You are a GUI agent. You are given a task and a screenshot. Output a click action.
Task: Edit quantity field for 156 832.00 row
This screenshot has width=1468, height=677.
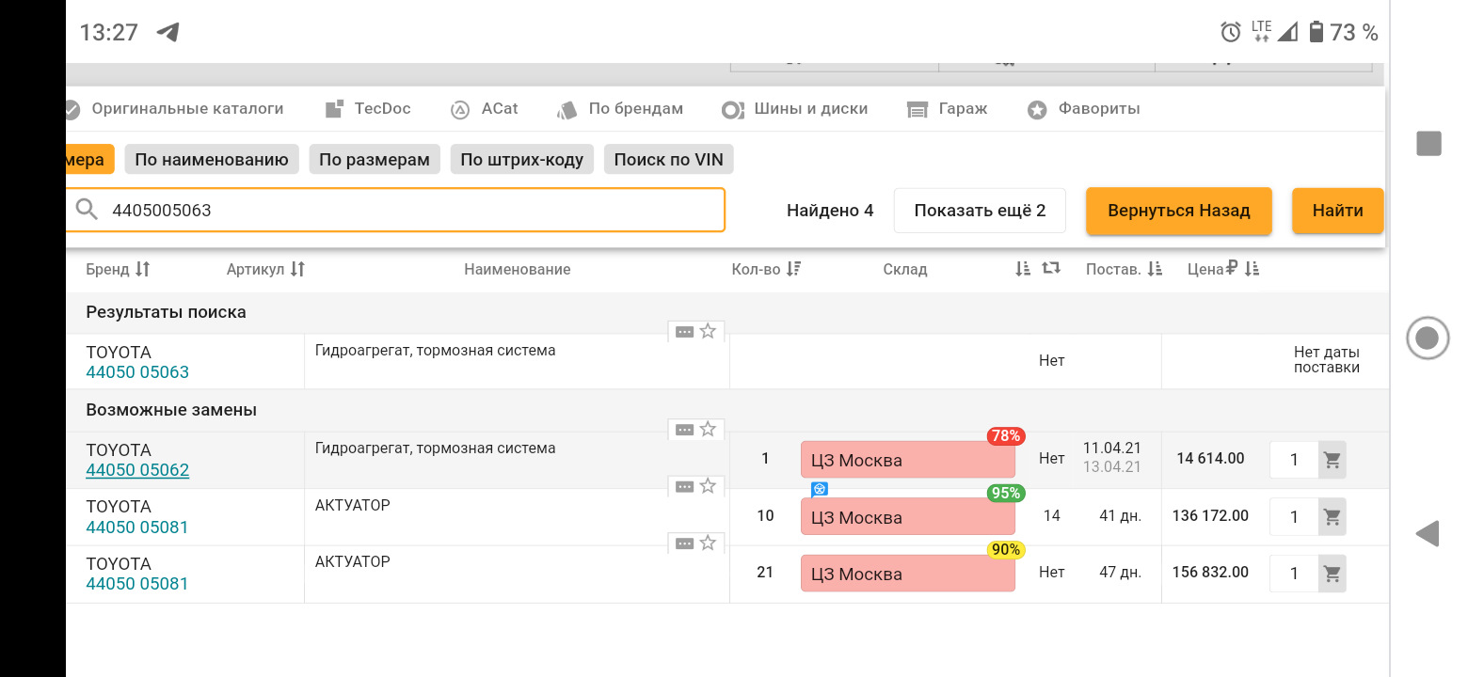tap(1294, 574)
